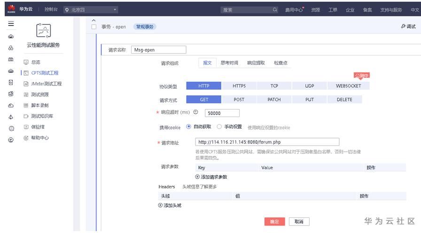Open 企业 in the top bar
The height and width of the screenshot is (233, 421).
pos(350,10)
